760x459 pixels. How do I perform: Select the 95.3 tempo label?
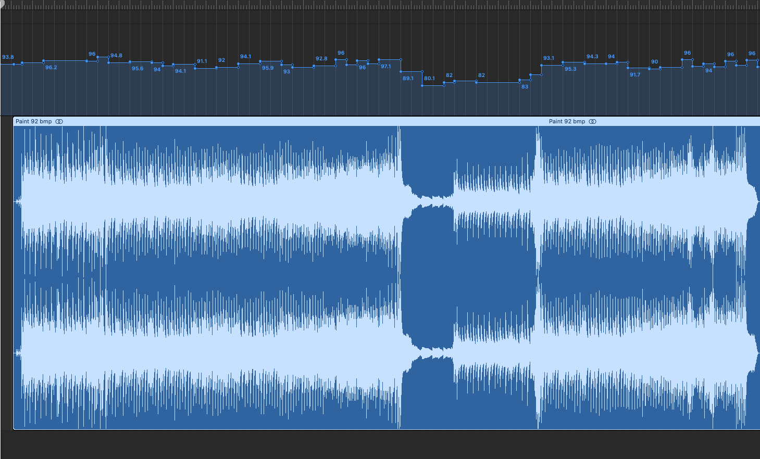coord(570,69)
